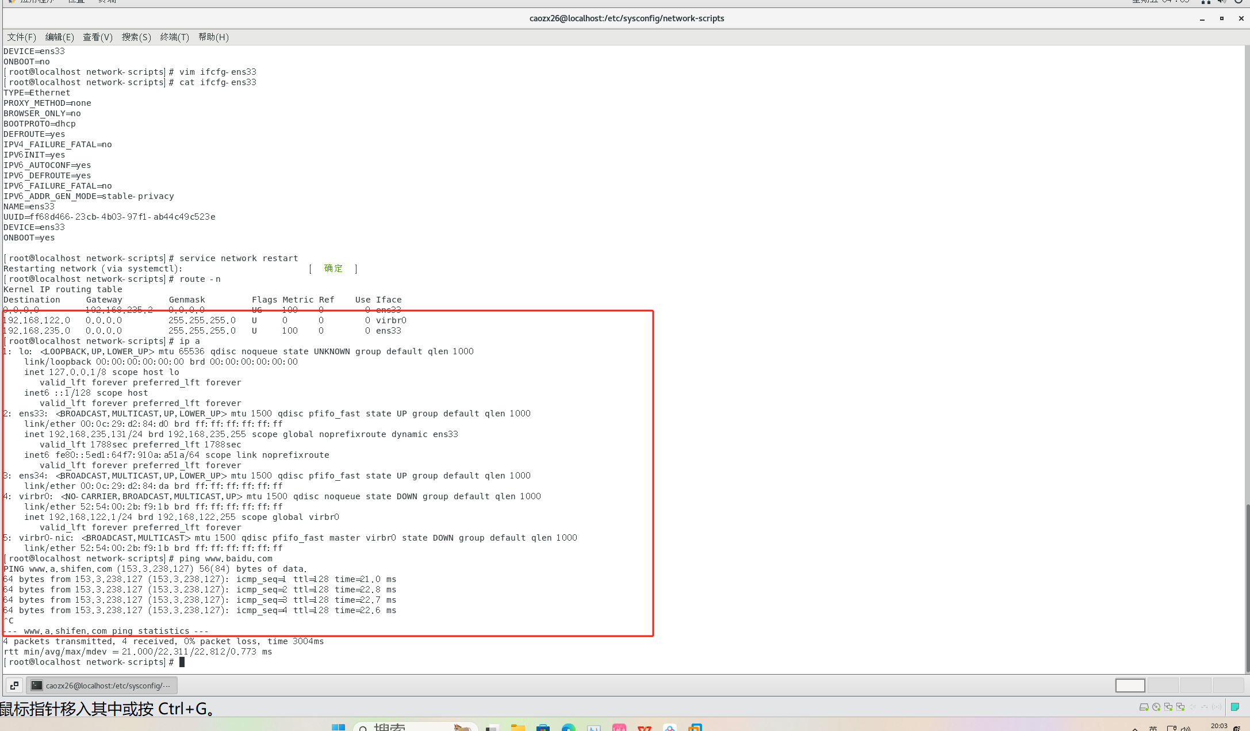Screen dimensions: 1250x731
Task: Click the second network adapter status icon
Action: pyautogui.click(x=1180, y=707)
